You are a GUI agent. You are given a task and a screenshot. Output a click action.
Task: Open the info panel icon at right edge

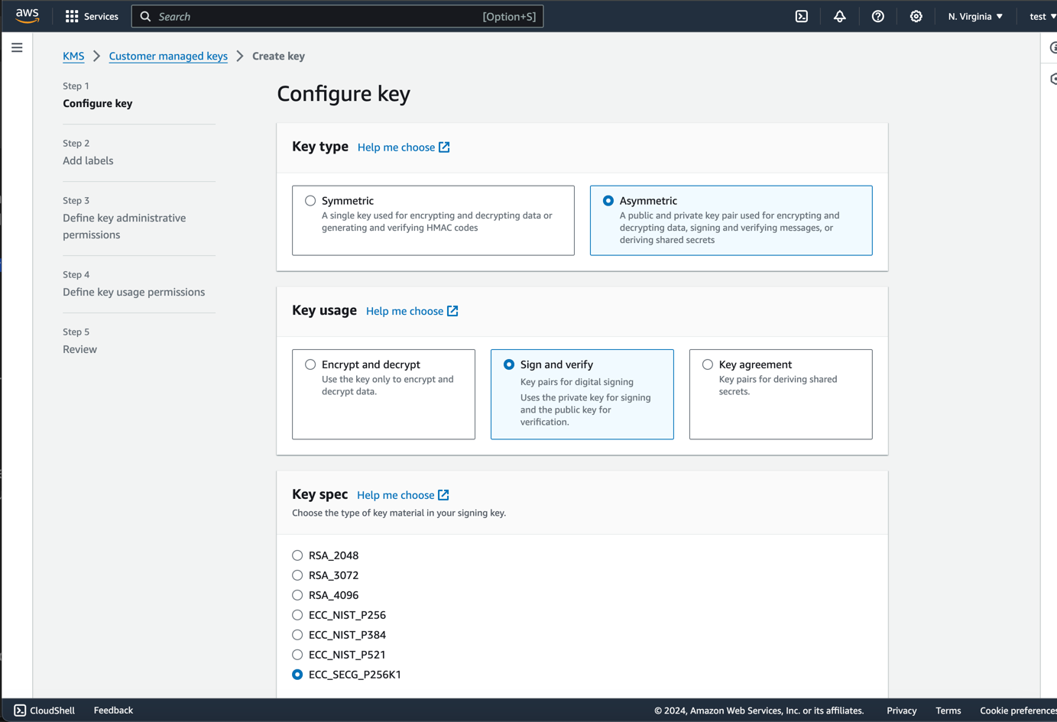pyautogui.click(x=1052, y=47)
